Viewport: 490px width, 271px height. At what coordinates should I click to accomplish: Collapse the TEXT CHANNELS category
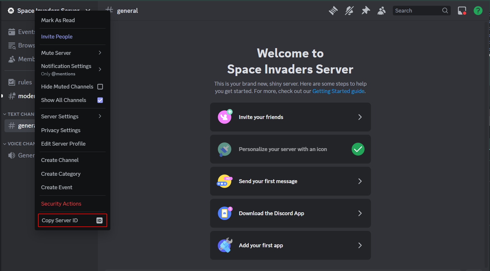click(19, 114)
